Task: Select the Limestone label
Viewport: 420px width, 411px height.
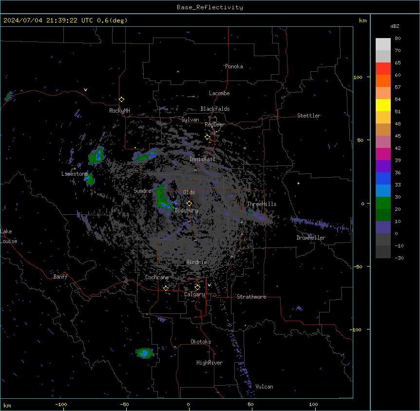Action: point(75,174)
